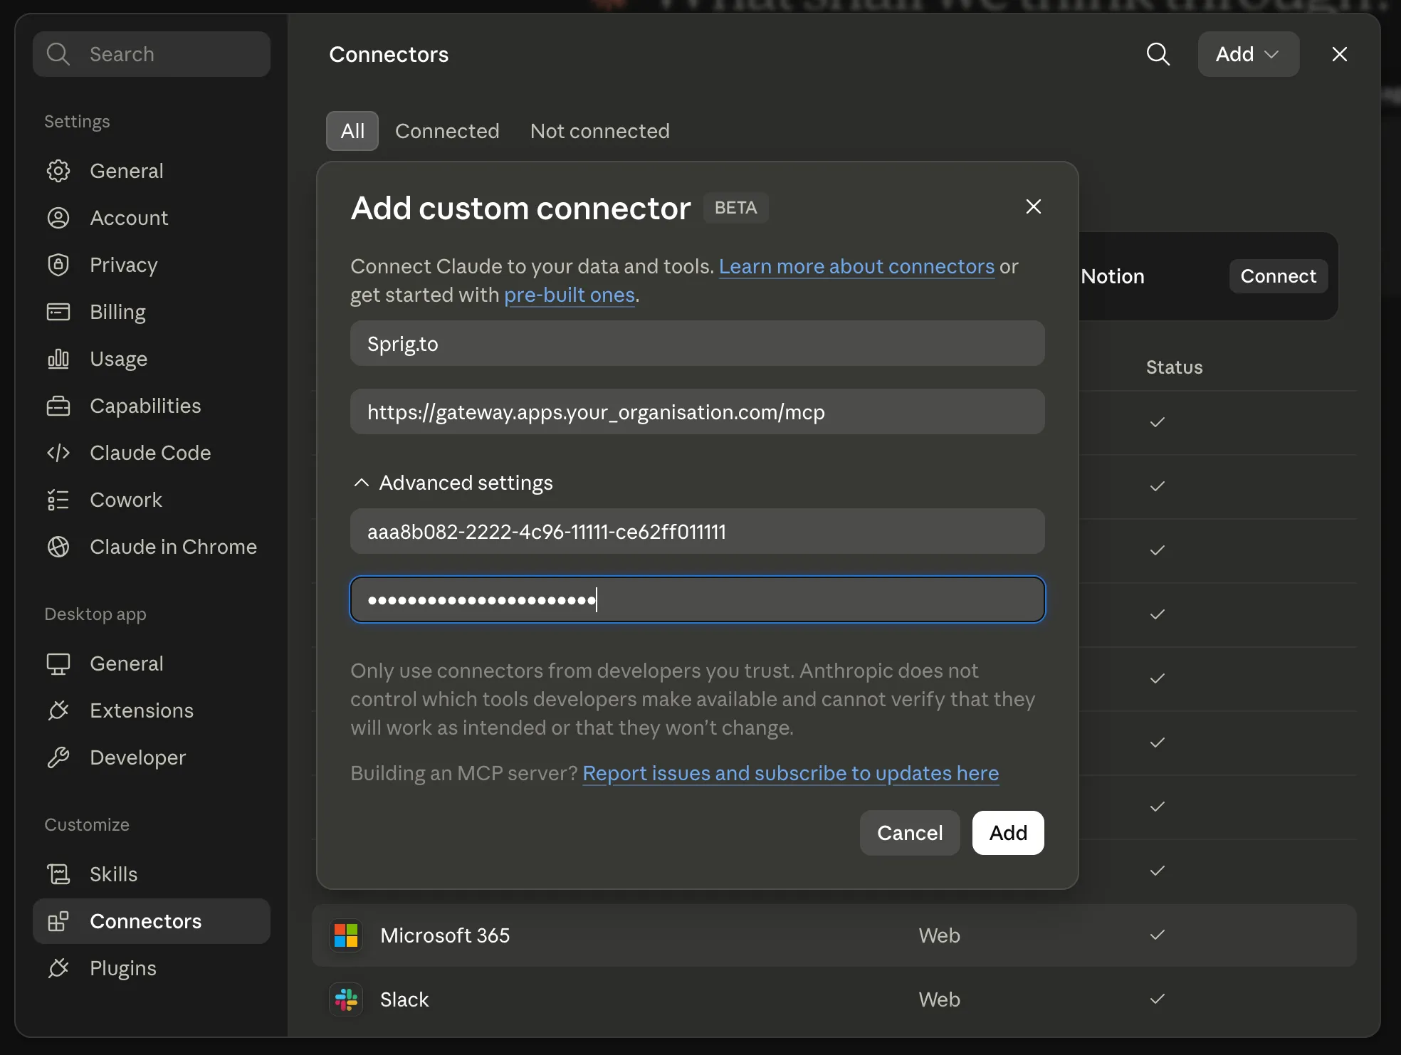Click the search magnifier in Connectors header
1401x1055 pixels.
(1158, 54)
